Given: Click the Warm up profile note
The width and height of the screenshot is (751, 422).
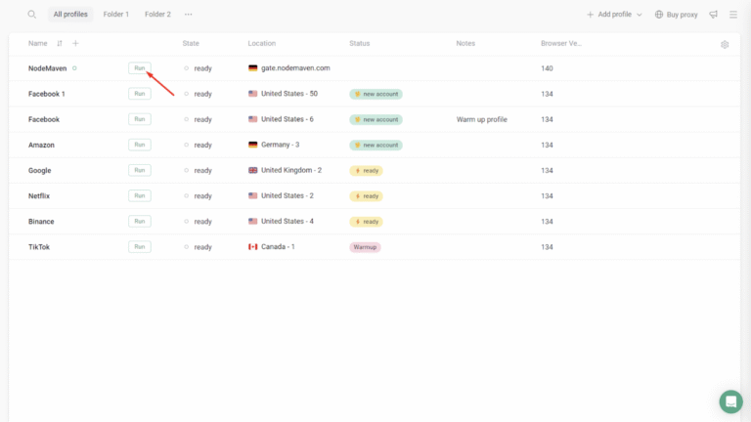Looking at the screenshot, I should click(481, 119).
